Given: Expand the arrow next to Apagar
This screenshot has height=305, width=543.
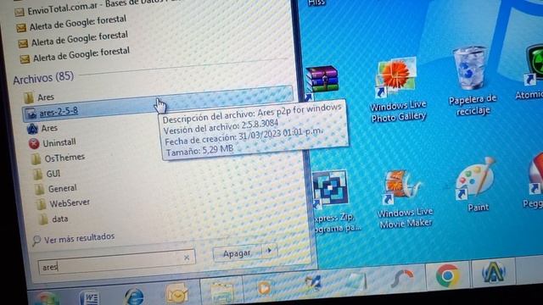Looking at the screenshot, I should click(x=270, y=250).
